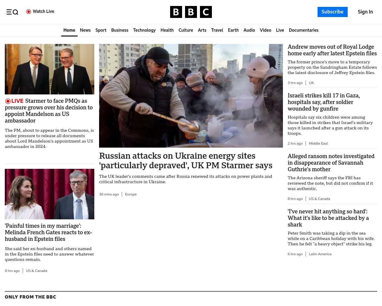The height and width of the screenshot is (306, 382).
Task: Click the Middle East section tag
Action: point(318,143)
